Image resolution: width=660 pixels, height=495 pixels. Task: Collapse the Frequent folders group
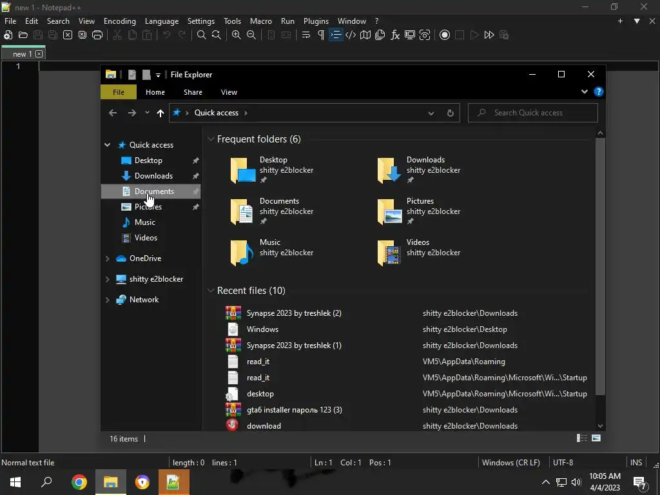[211, 139]
